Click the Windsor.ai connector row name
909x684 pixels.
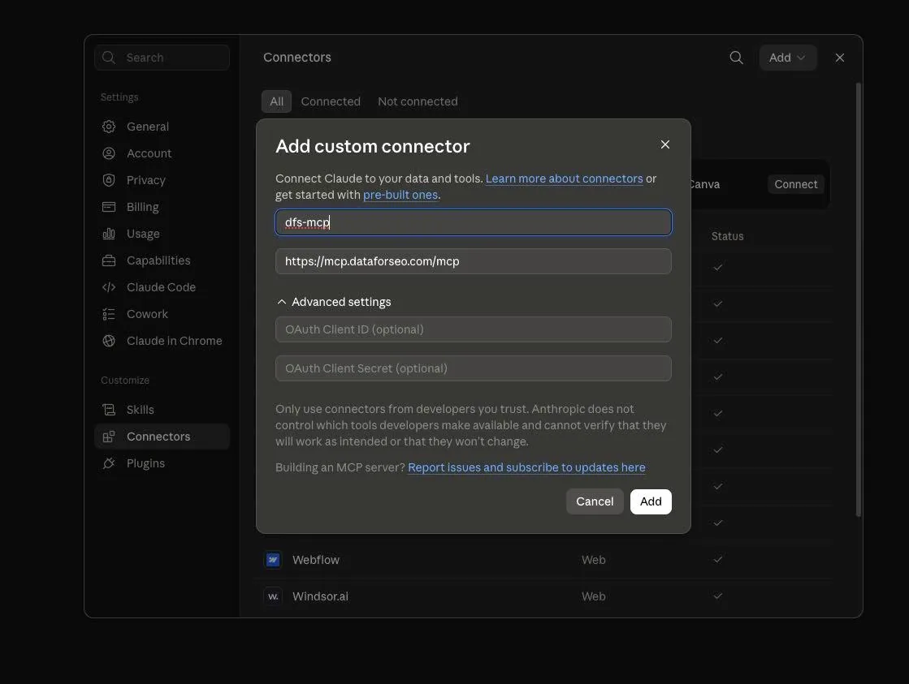coord(320,596)
